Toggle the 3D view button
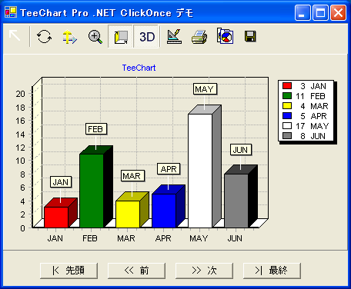The width and height of the screenshot is (351, 289). (146, 37)
